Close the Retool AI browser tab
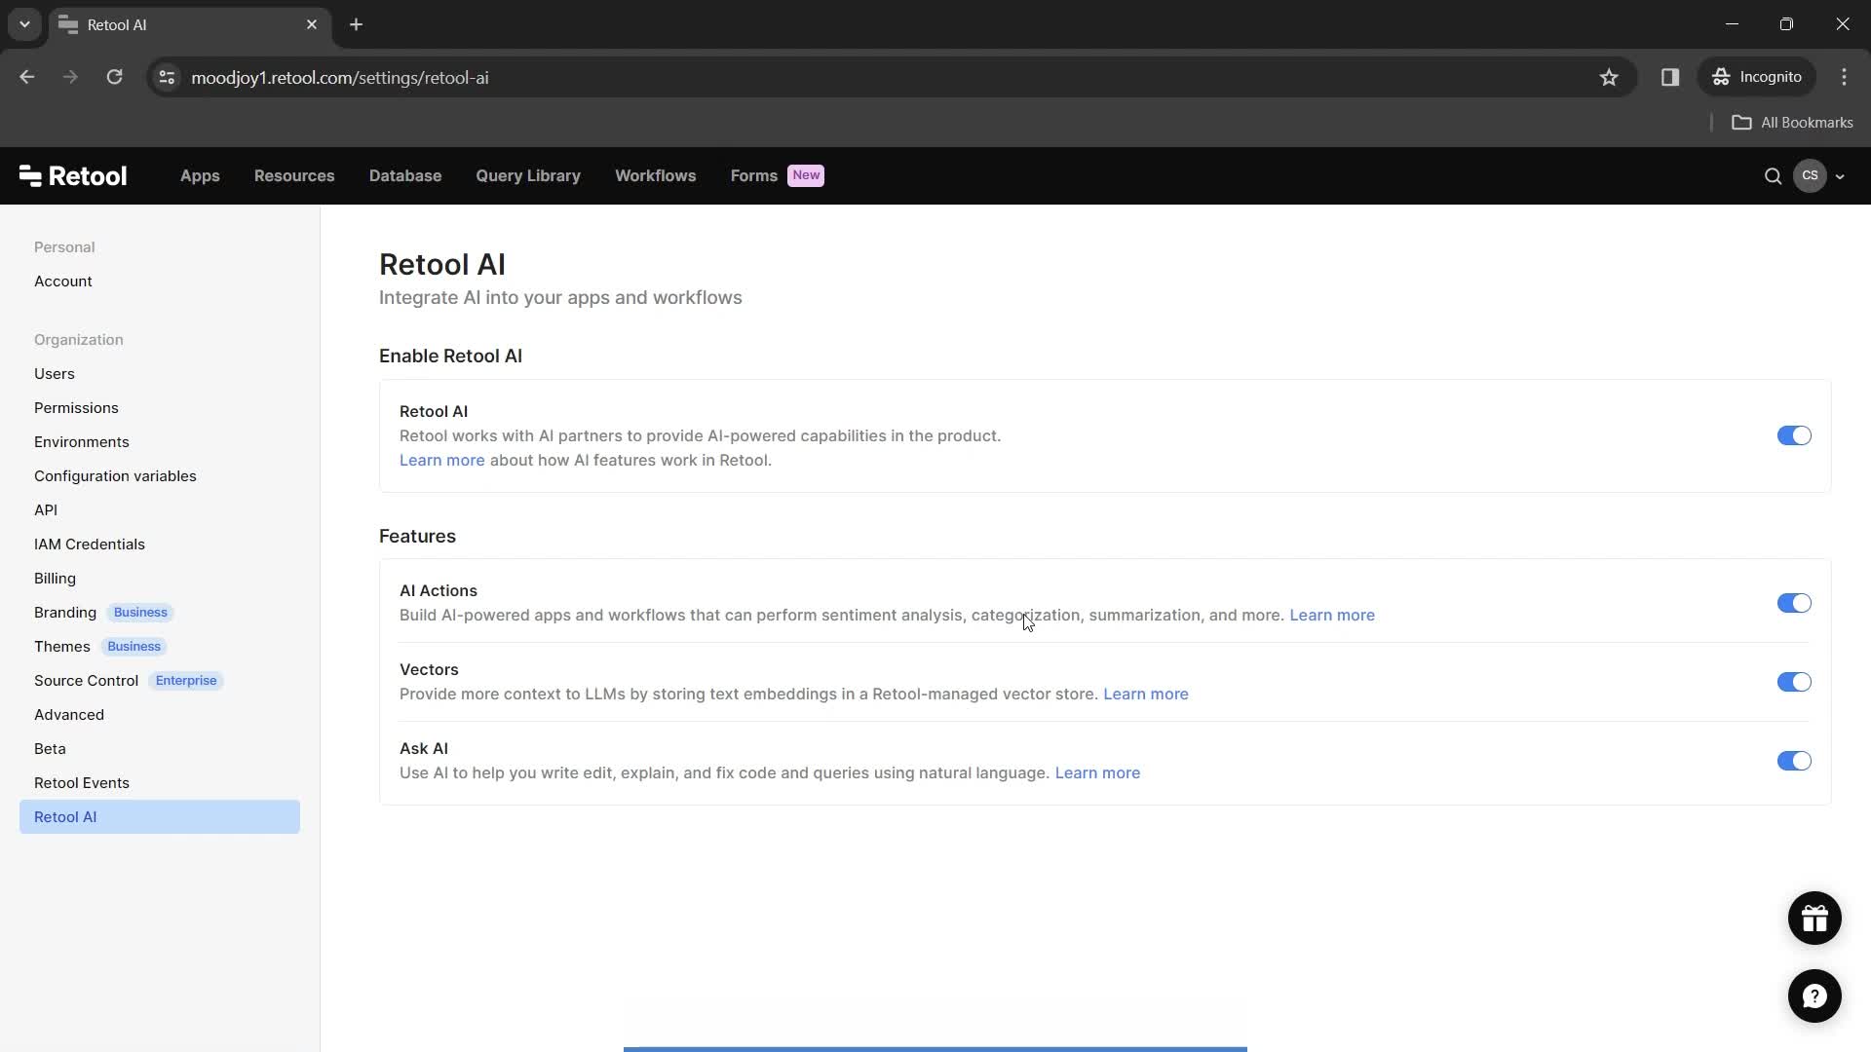The image size is (1871, 1052). click(312, 24)
